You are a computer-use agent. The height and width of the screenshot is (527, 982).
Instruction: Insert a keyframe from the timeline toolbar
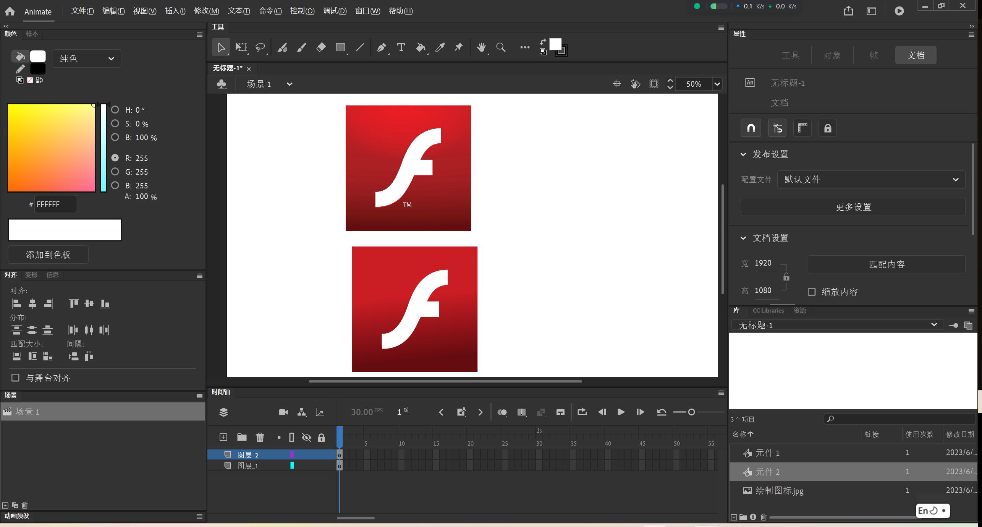[461, 412]
